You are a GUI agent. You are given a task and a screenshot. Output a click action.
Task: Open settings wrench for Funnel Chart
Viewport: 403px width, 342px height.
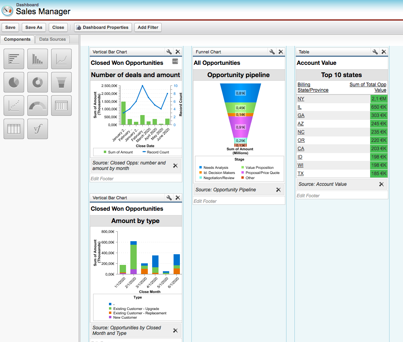(x=272, y=52)
